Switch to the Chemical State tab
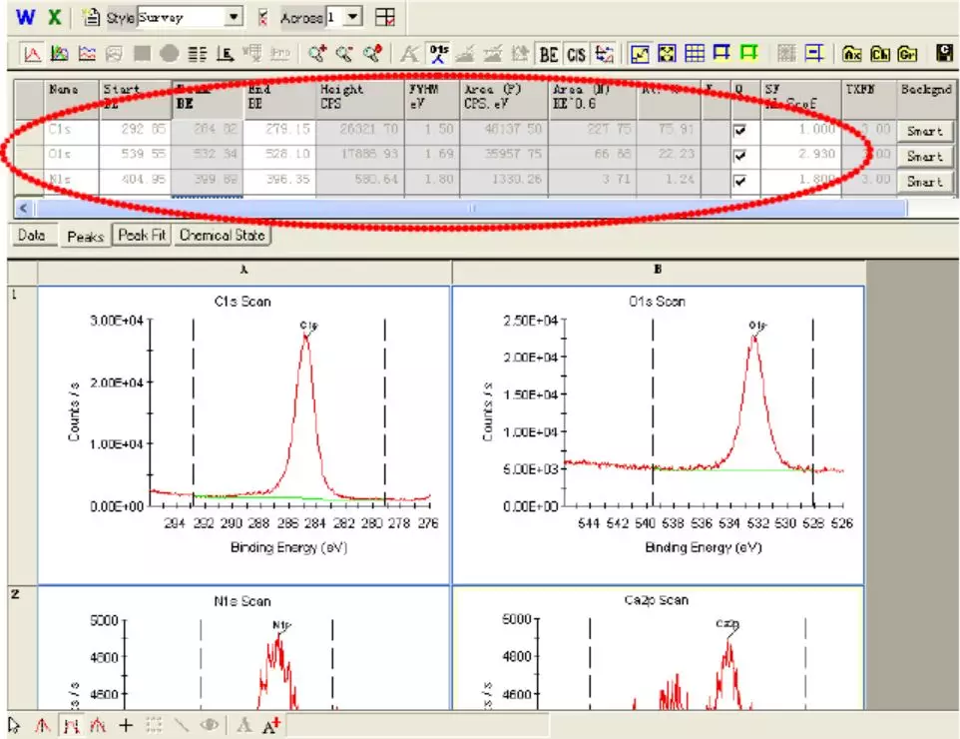 click(223, 236)
